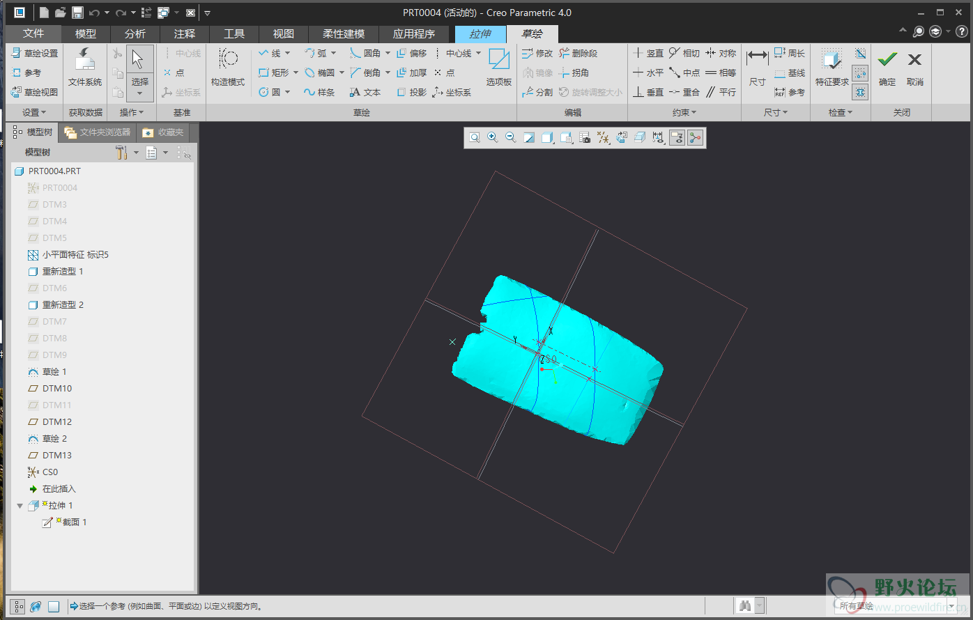This screenshot has width=973, height=620.
Task: Apply the 竖直 vertical constraint
Action: 648,53
